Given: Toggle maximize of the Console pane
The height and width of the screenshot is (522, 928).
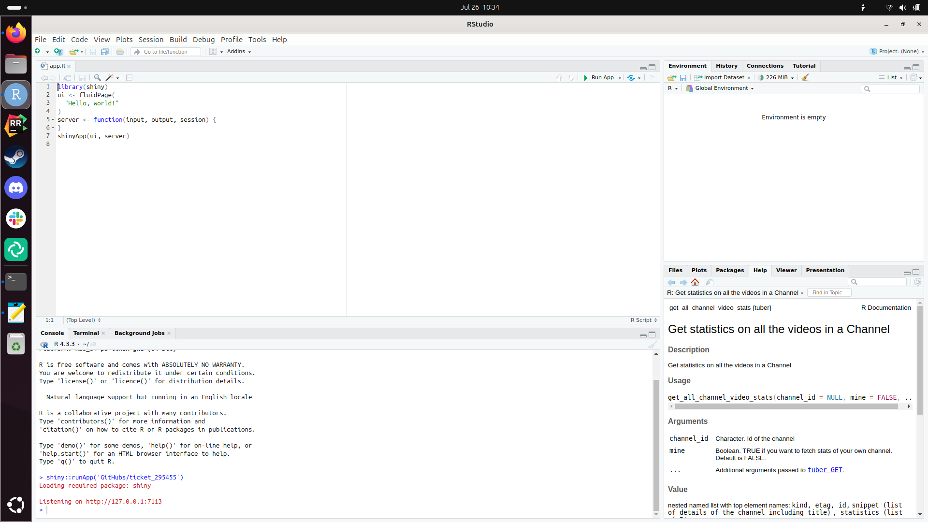Looking at the screenshot, I should click(652, 334).
